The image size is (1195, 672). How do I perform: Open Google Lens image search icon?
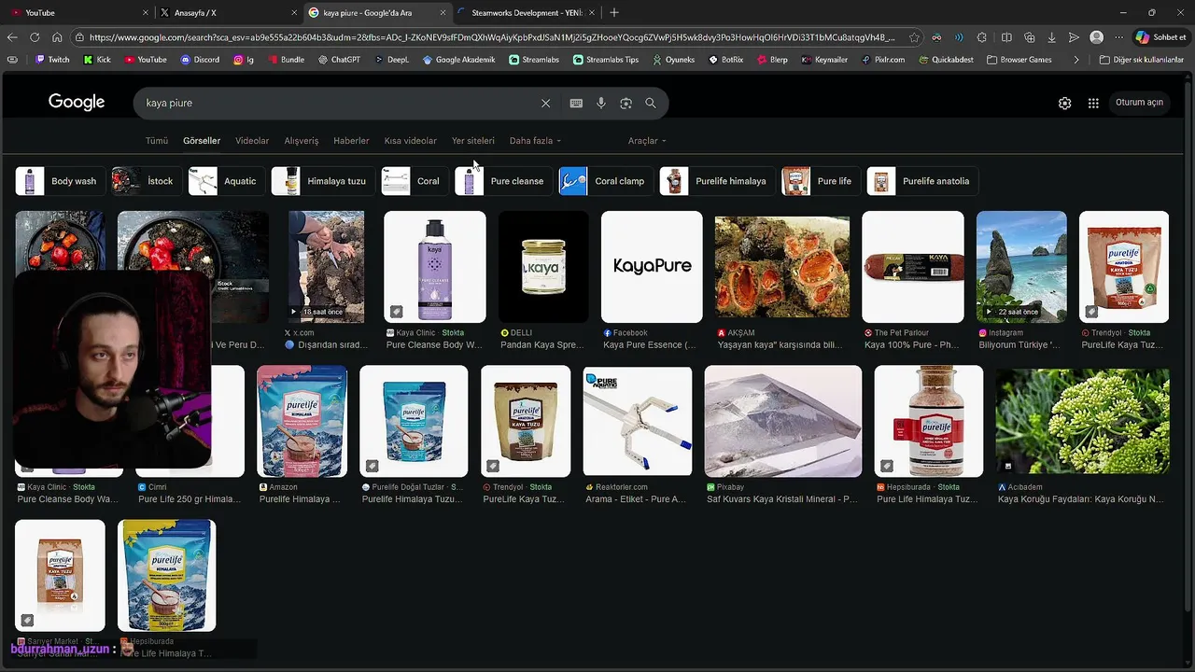click(626, 104)
